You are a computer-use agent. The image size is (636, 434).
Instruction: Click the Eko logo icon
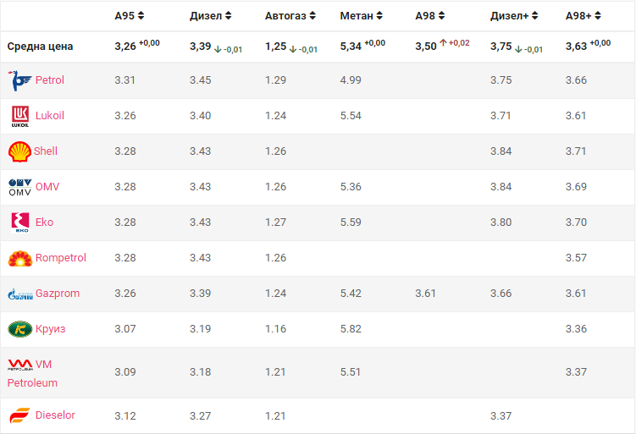[x=19, y=222]
